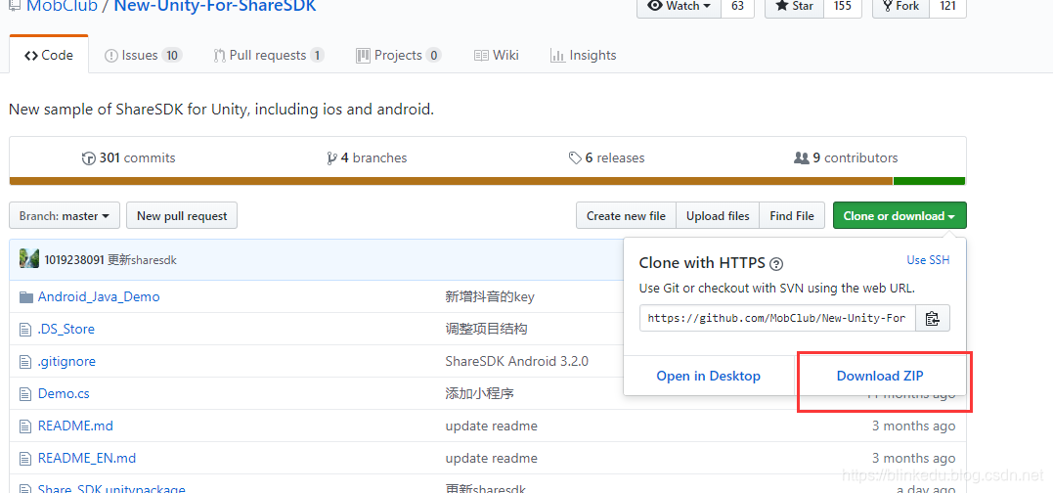The image size is (1053, 493).
Task: Click the Pull requests count badge 1
Action: tap(317, 55)
